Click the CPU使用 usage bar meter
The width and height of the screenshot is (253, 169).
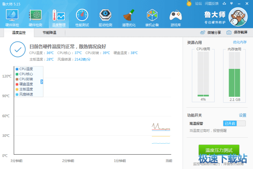click(x=203, y=74)
